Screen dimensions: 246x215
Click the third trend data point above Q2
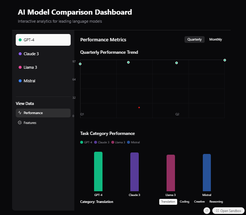(x=176, y=63)
